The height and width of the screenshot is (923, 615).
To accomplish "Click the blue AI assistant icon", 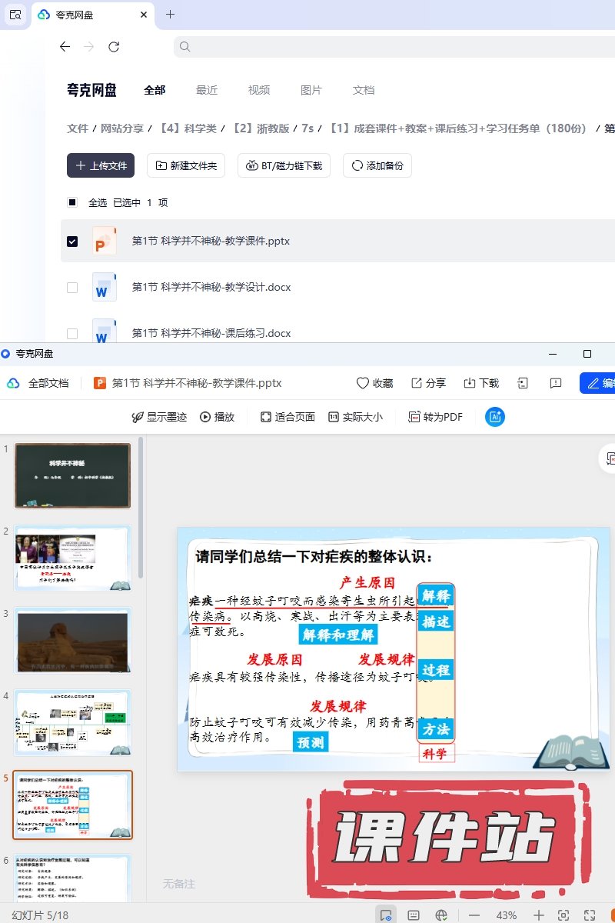I will click(x=495, y=417).
